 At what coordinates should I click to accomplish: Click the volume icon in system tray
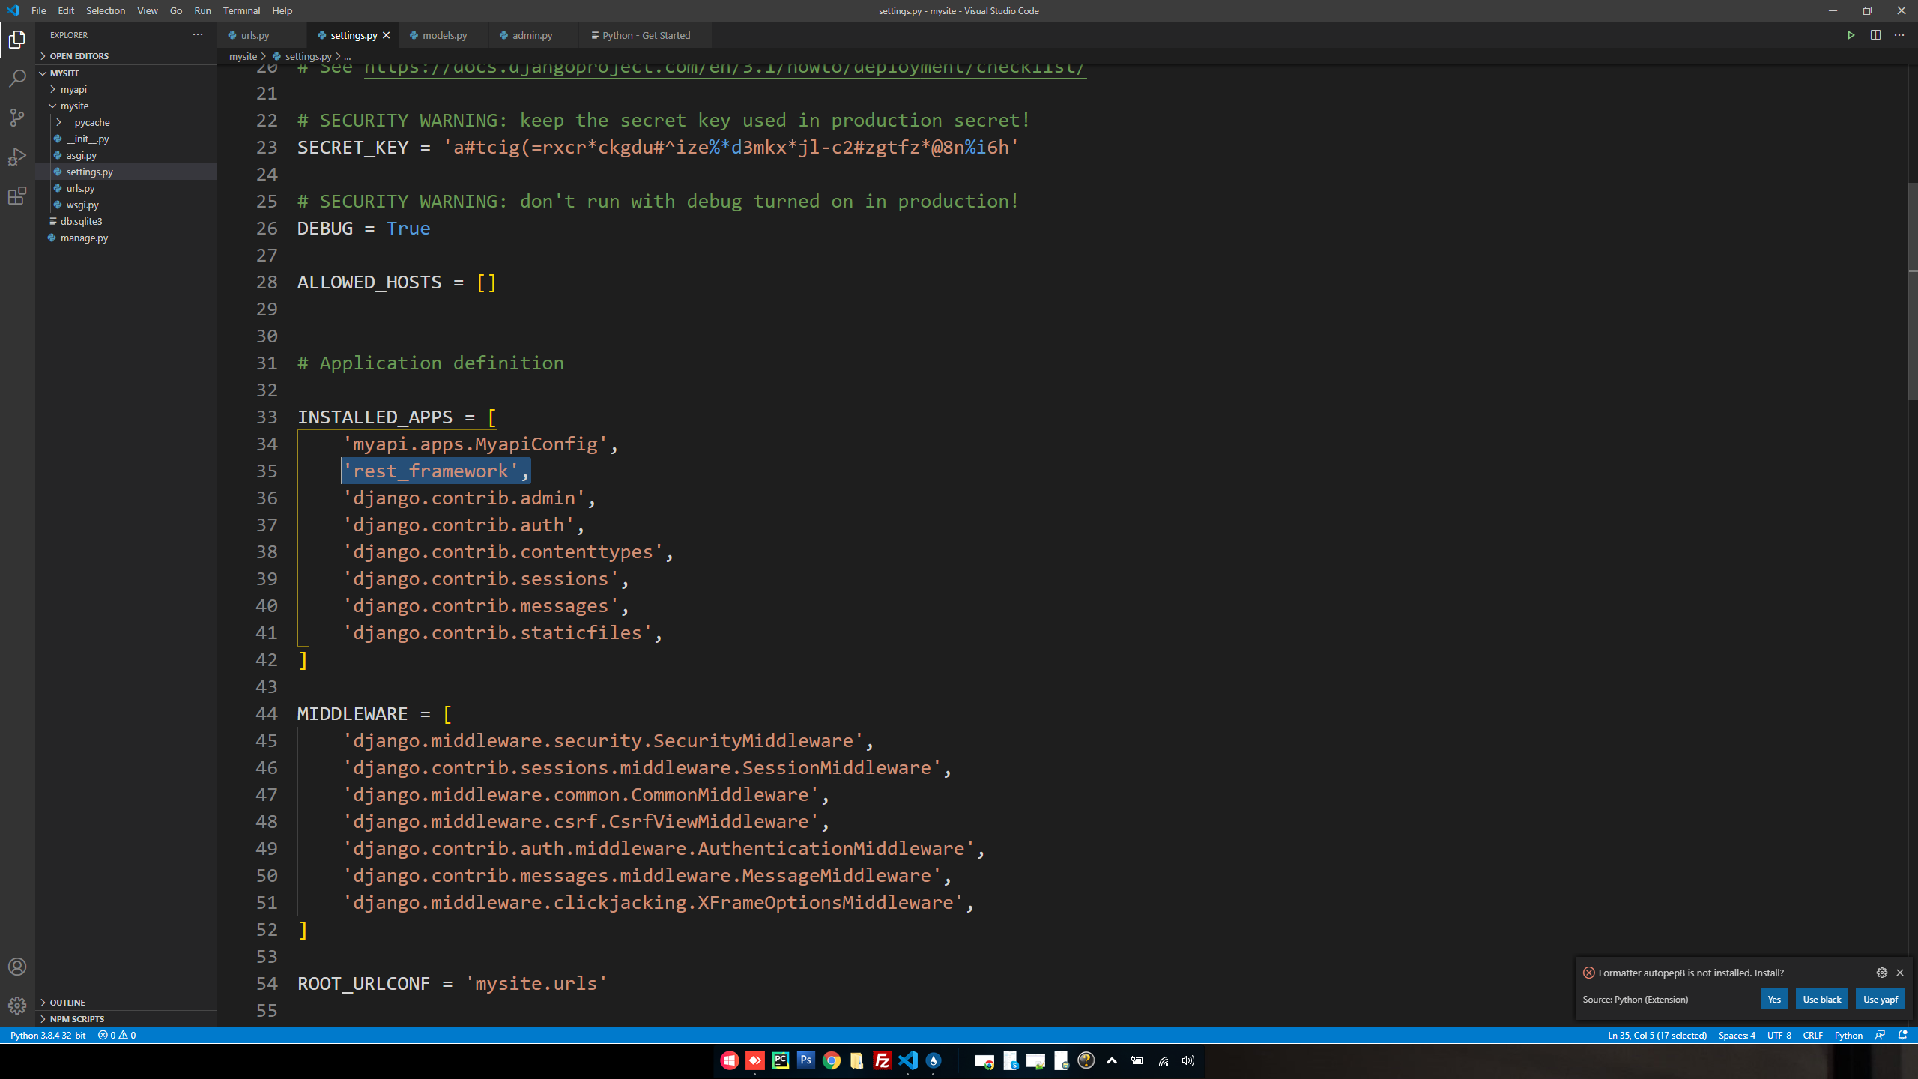[1188, 1060]
